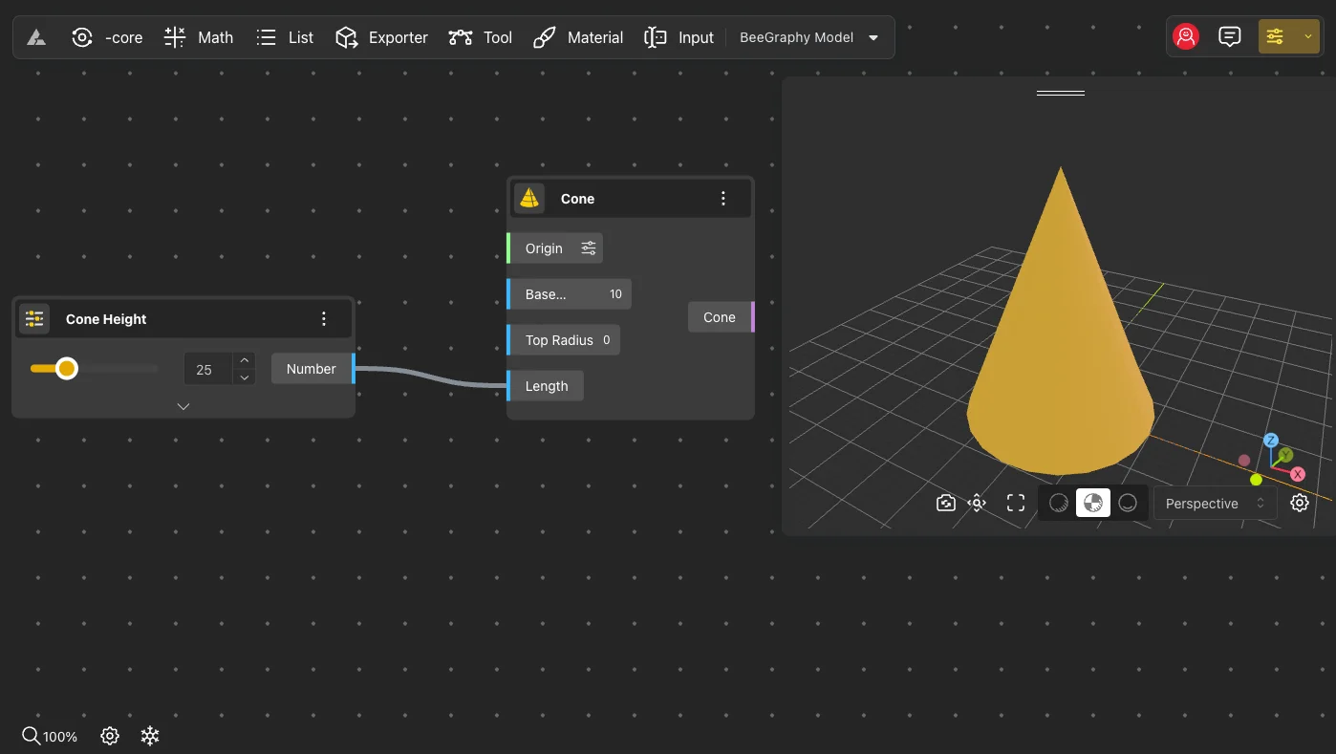Image resolution: width=1336 pixels, height=754 pixels.
Task: Select the checkered material shading mode
Action: tap(1093, 503)
